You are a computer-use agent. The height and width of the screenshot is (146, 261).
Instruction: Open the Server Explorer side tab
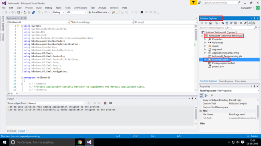[3, 23]
